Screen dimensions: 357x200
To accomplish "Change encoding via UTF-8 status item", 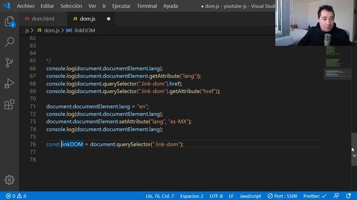I will [x=216, y=196].
